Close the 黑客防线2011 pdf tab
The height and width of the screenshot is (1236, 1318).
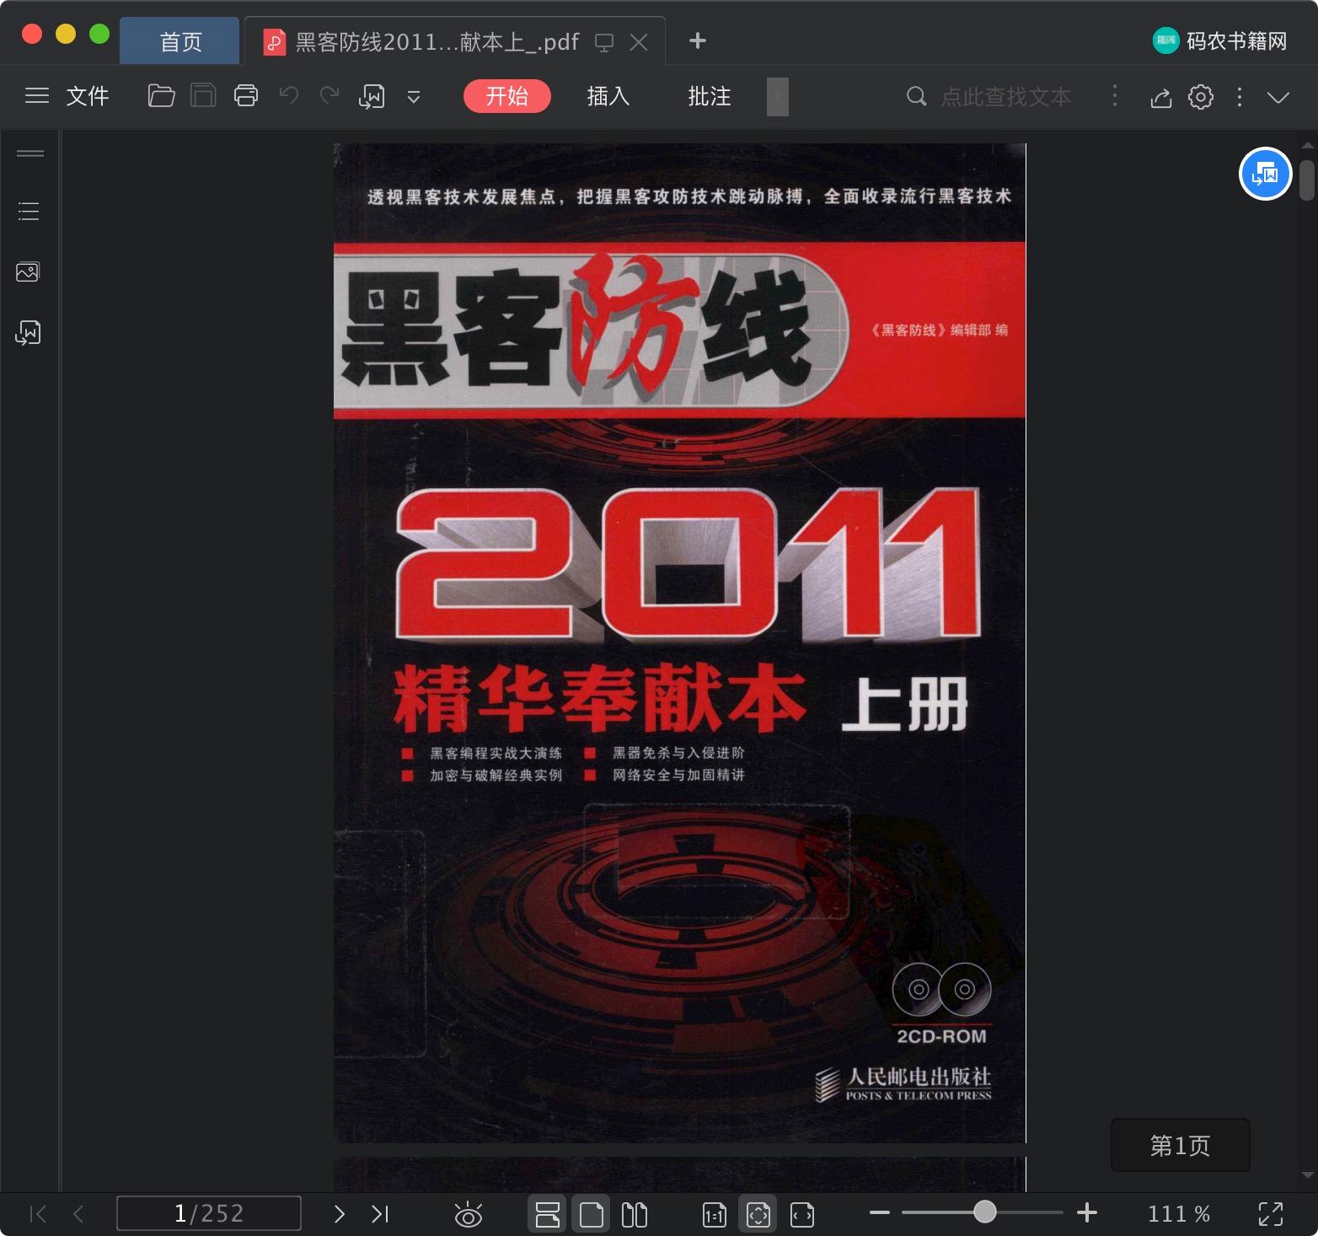click(x=640, y=42)
